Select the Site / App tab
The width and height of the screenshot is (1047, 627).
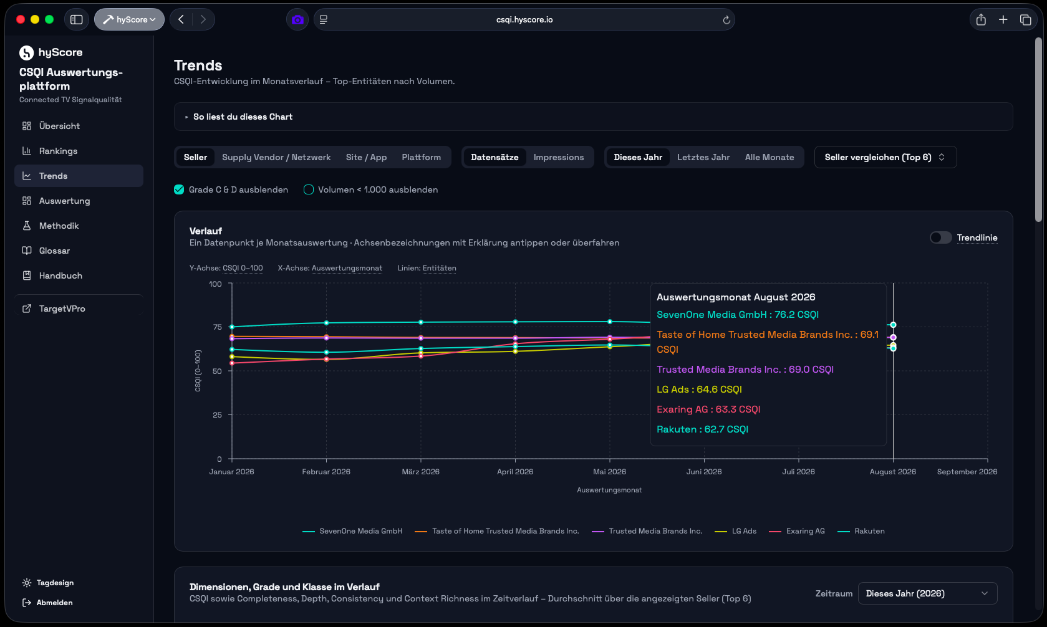(366, 157)
